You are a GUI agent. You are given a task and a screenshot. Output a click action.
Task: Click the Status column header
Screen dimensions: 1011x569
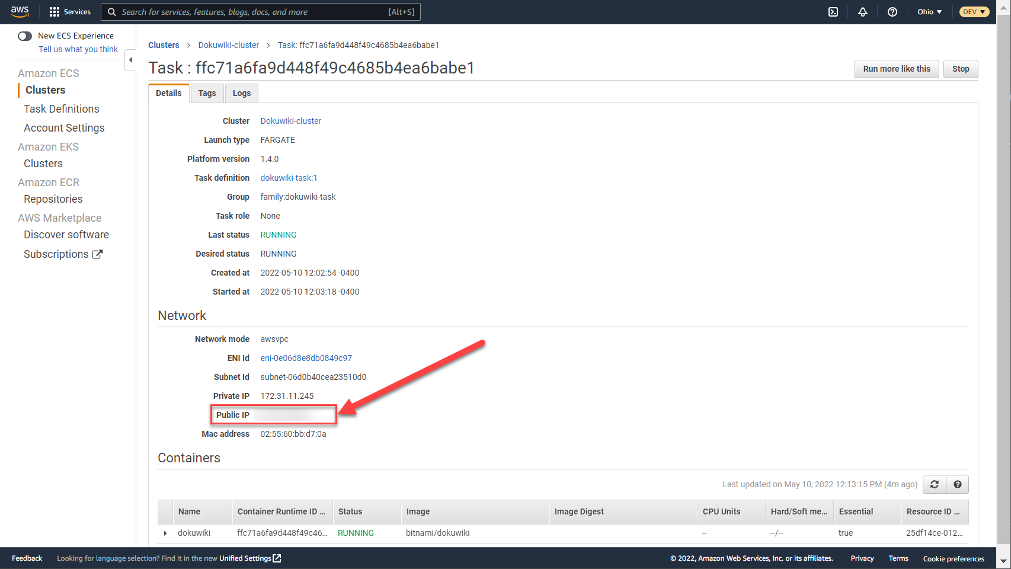tap(367, 512)
